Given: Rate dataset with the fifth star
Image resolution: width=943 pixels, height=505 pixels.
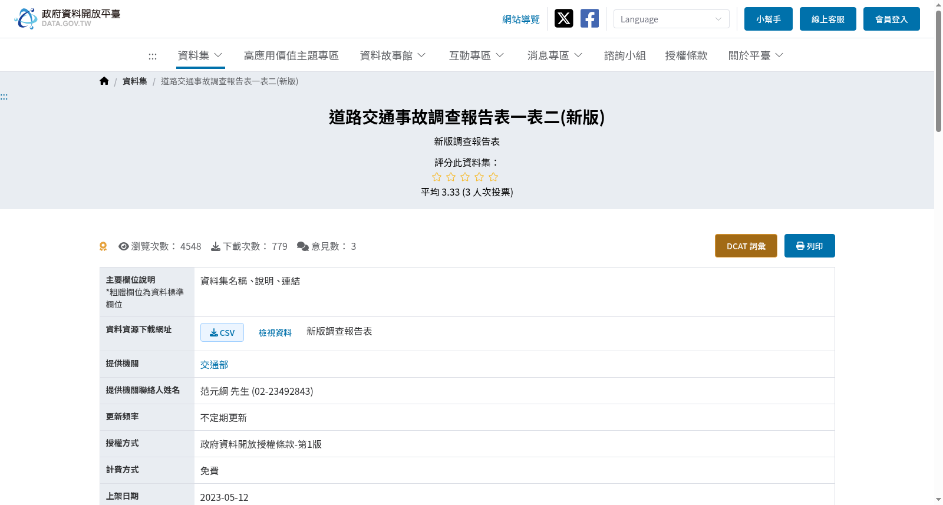Looking at the screenshot, I should point(493,177).
